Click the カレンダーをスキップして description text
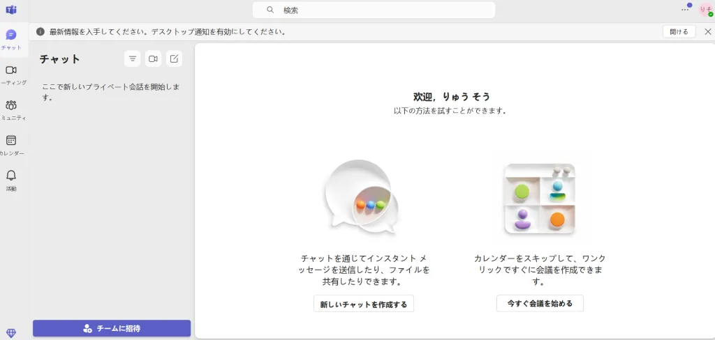 pyautogui.click(x=540, y=270)
